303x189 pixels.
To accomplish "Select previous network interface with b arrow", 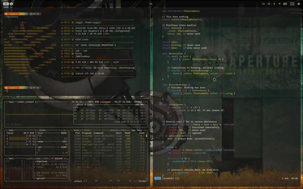I will coord(52,158).
